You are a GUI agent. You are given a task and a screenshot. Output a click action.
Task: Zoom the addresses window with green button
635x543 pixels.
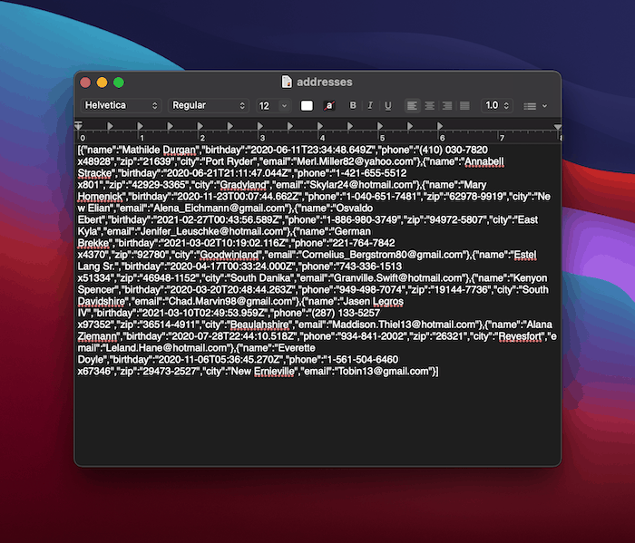(x=119, y=82)
